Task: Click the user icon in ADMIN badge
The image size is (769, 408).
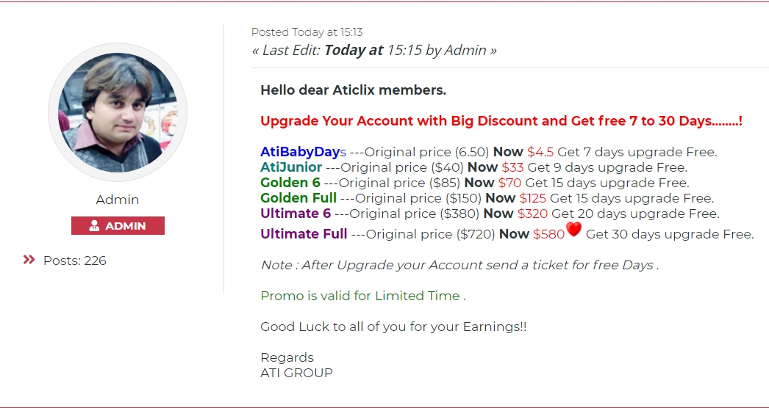Action: pyautogui.click(x=94, y=226)
